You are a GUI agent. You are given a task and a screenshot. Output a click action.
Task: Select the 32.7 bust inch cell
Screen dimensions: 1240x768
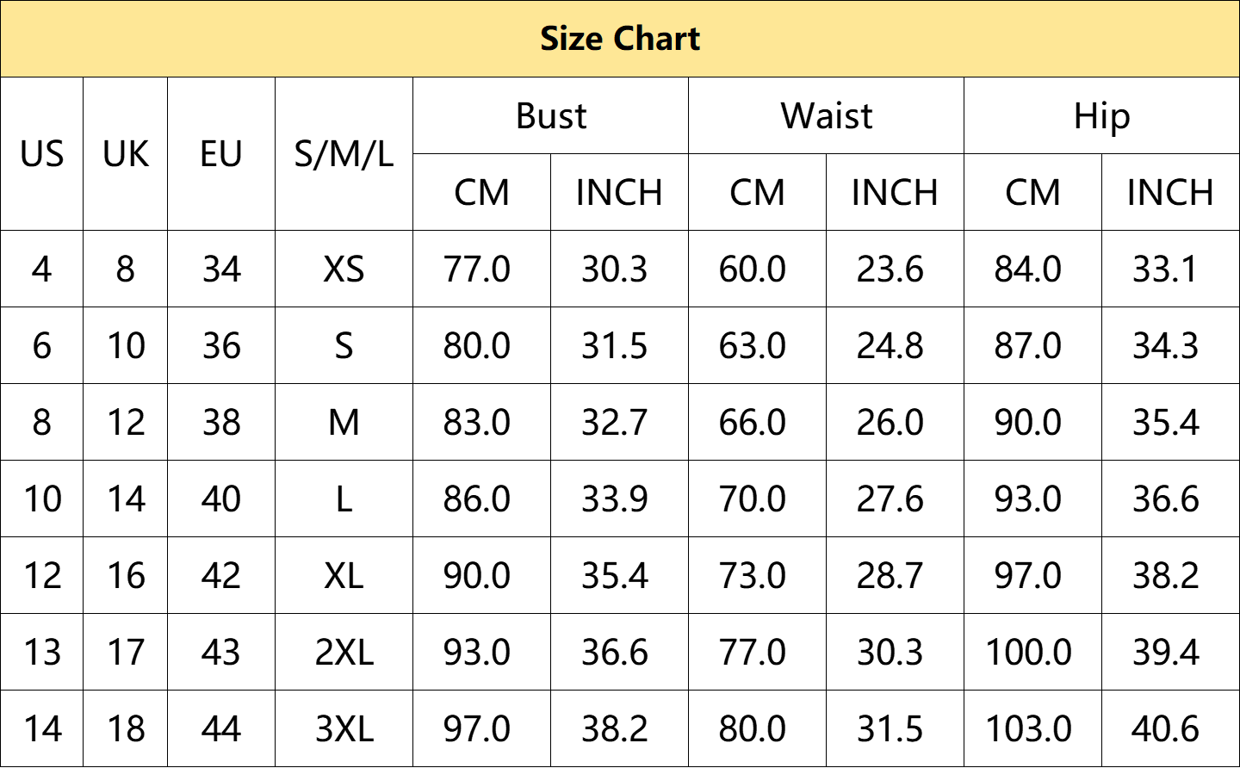(614, 423)
